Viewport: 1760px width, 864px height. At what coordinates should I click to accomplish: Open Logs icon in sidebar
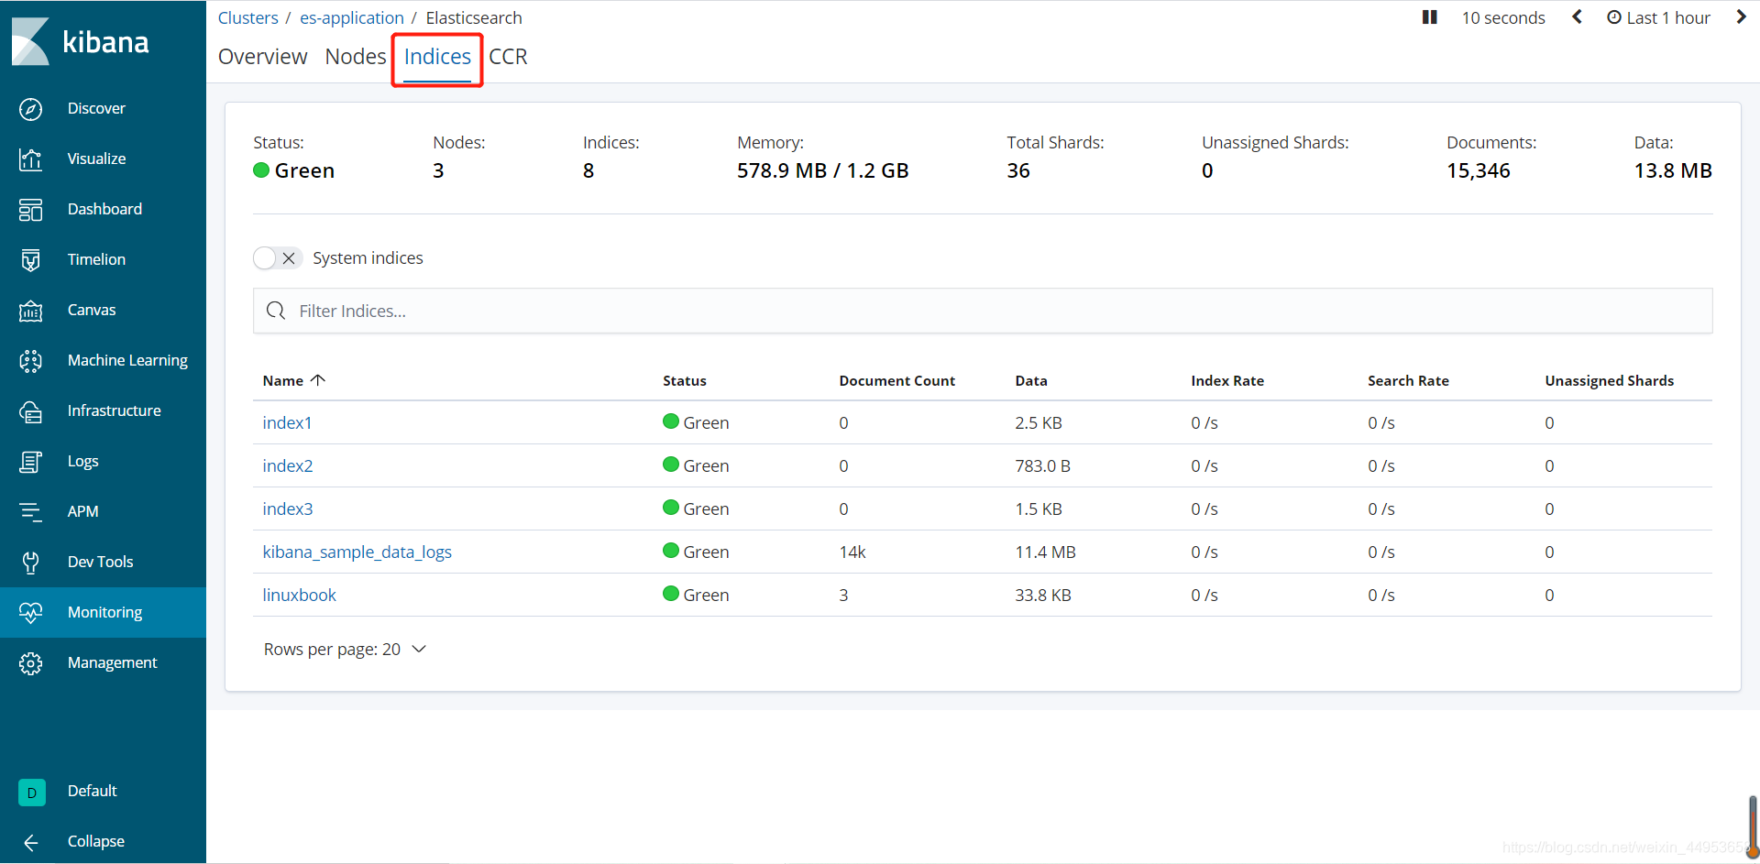[x=30, y=462]
